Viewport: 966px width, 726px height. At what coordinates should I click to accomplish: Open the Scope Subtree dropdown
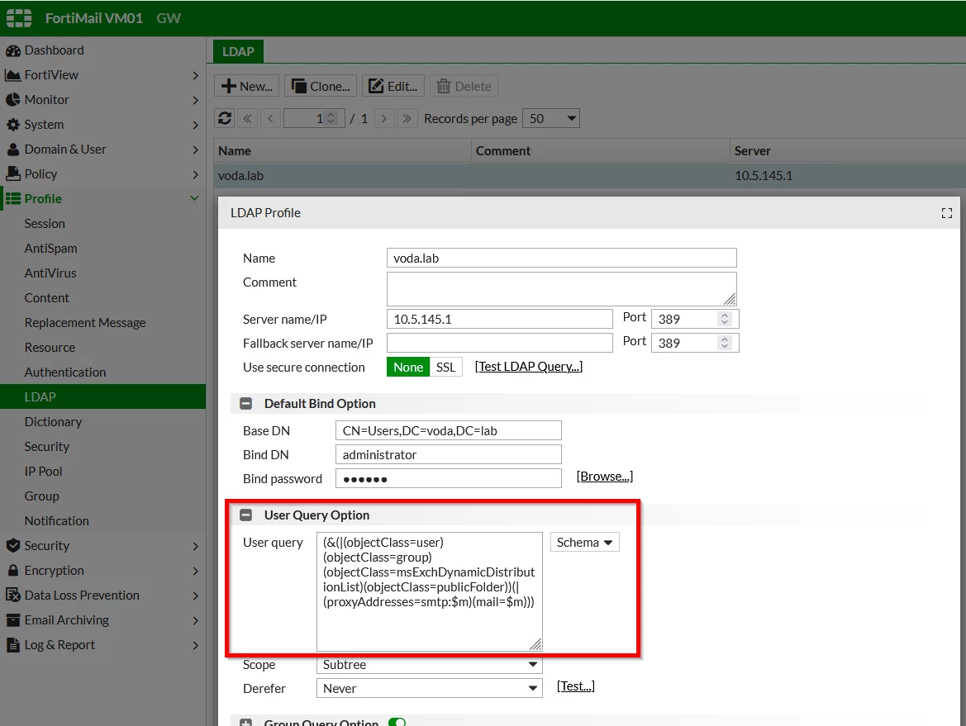[430, 664]
